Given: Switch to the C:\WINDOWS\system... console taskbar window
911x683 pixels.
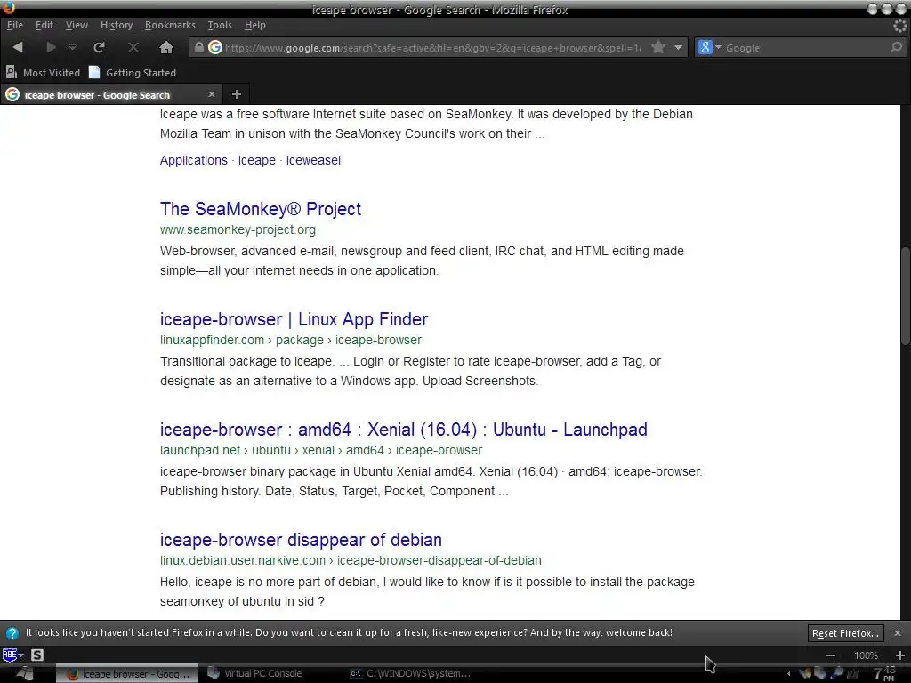Looking at the screenshot, I should pyautogui.click(x=410, y=674).
